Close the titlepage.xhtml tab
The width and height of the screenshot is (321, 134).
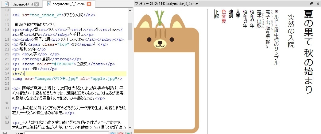pos(36,4)
